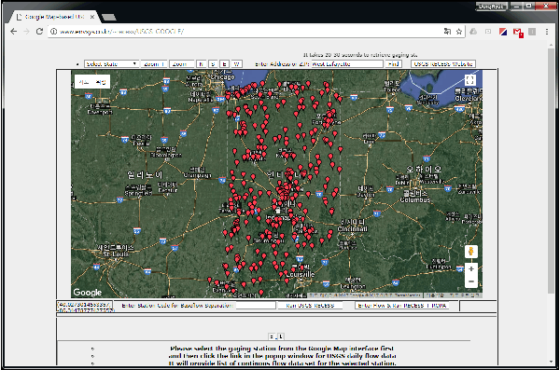Click the Chicago city label on map

pos(222,76)
